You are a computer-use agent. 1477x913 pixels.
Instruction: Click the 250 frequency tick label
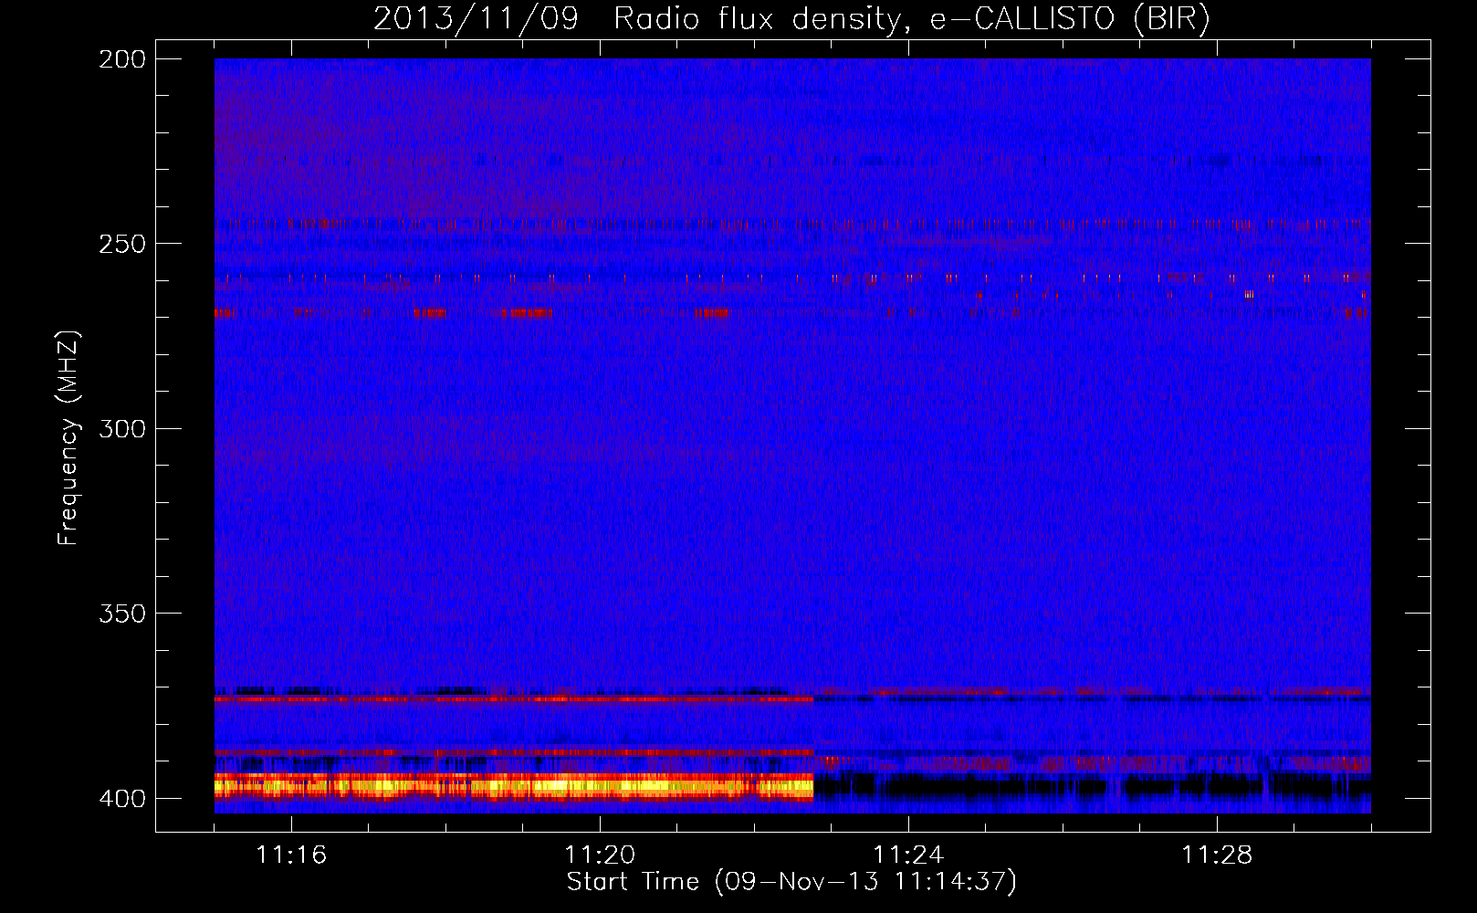coord(122,244)
